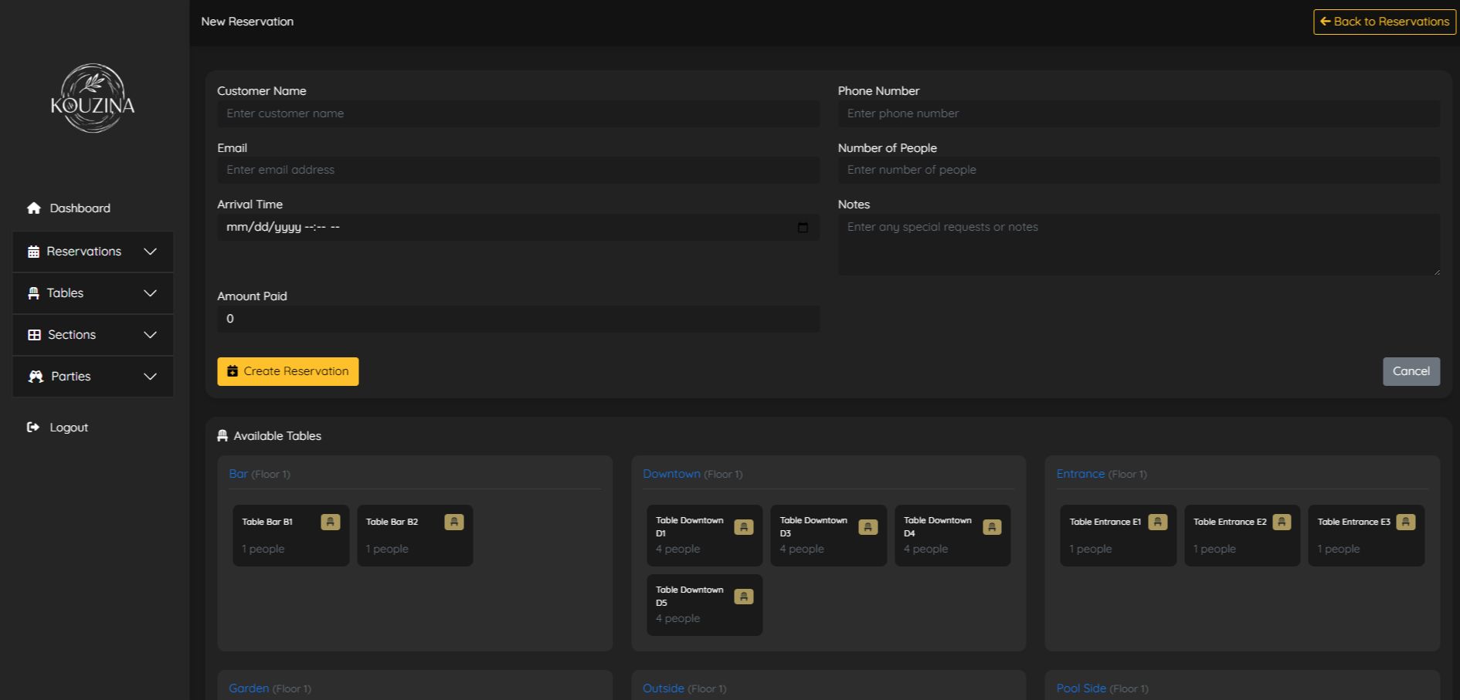Focus the Customer Name field

[518, 113]
